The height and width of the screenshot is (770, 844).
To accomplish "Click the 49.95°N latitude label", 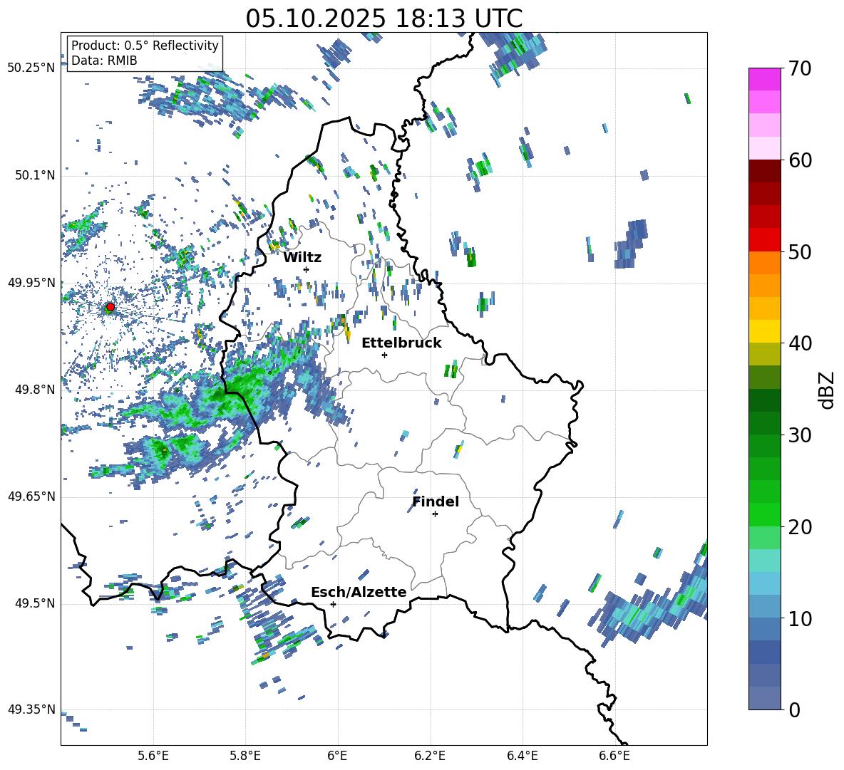I will (x=31, y=282).
